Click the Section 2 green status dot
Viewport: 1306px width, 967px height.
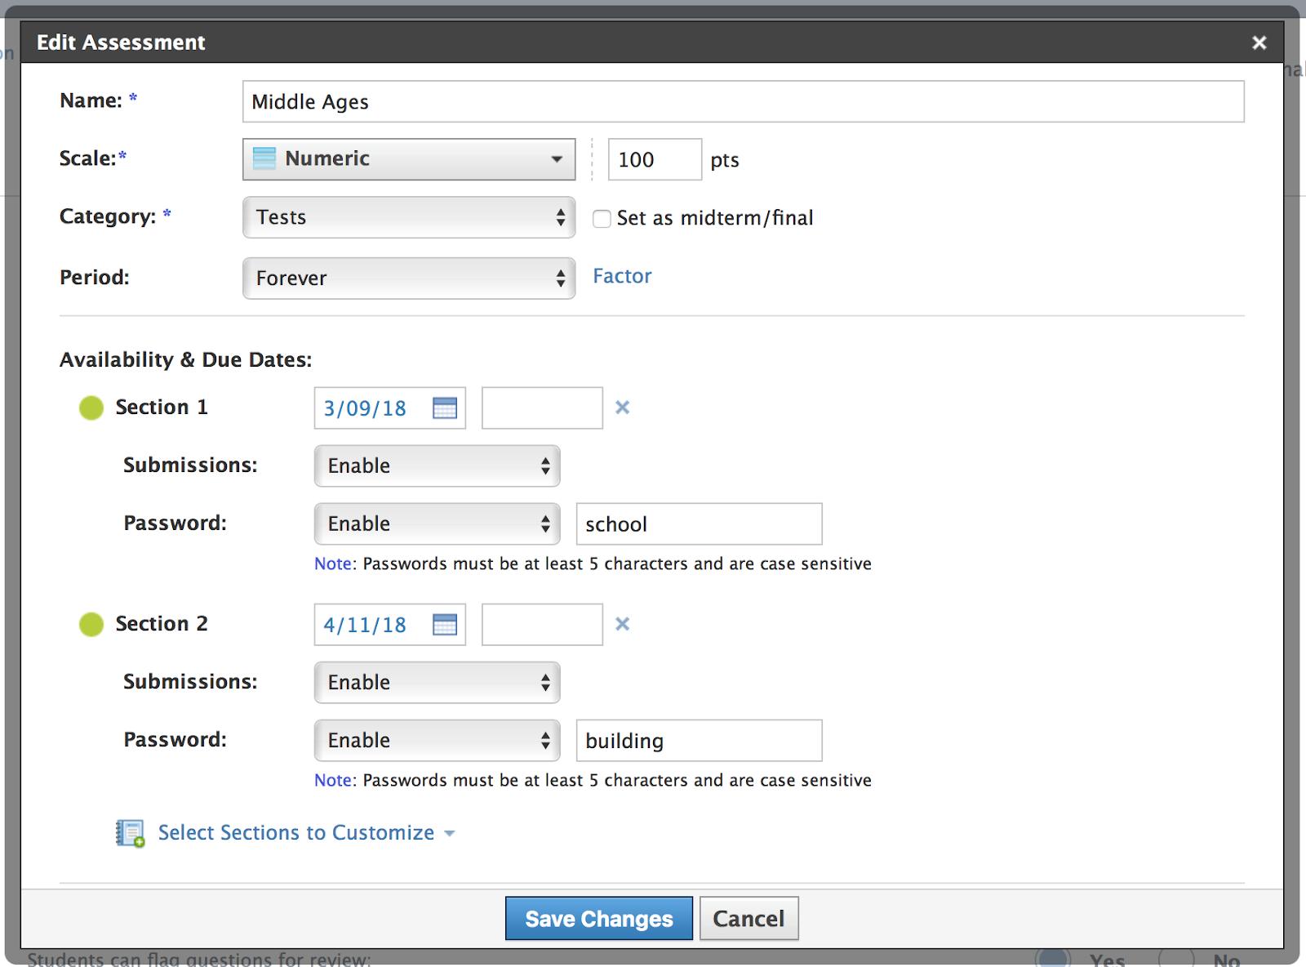tap(91, 624)
